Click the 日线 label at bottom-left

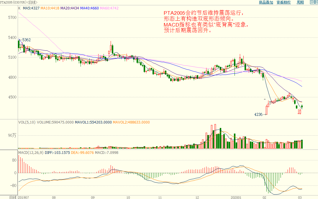pyautogui.click(x=13, y=197)
